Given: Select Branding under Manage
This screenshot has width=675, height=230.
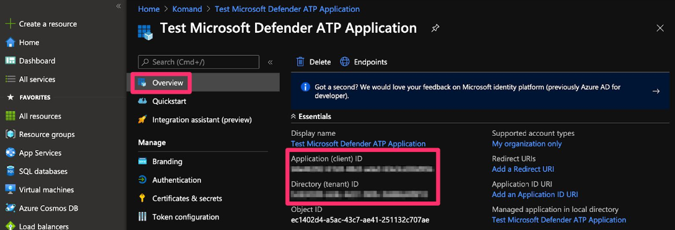Looking at the screenshot, I should pyautogui.click(x=167, y=162).
